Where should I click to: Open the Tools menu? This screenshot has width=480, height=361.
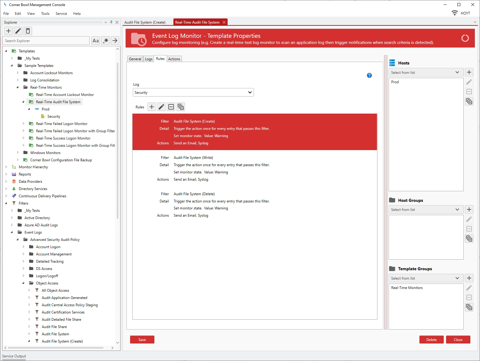pyautogui.click(x=45, y=14)
